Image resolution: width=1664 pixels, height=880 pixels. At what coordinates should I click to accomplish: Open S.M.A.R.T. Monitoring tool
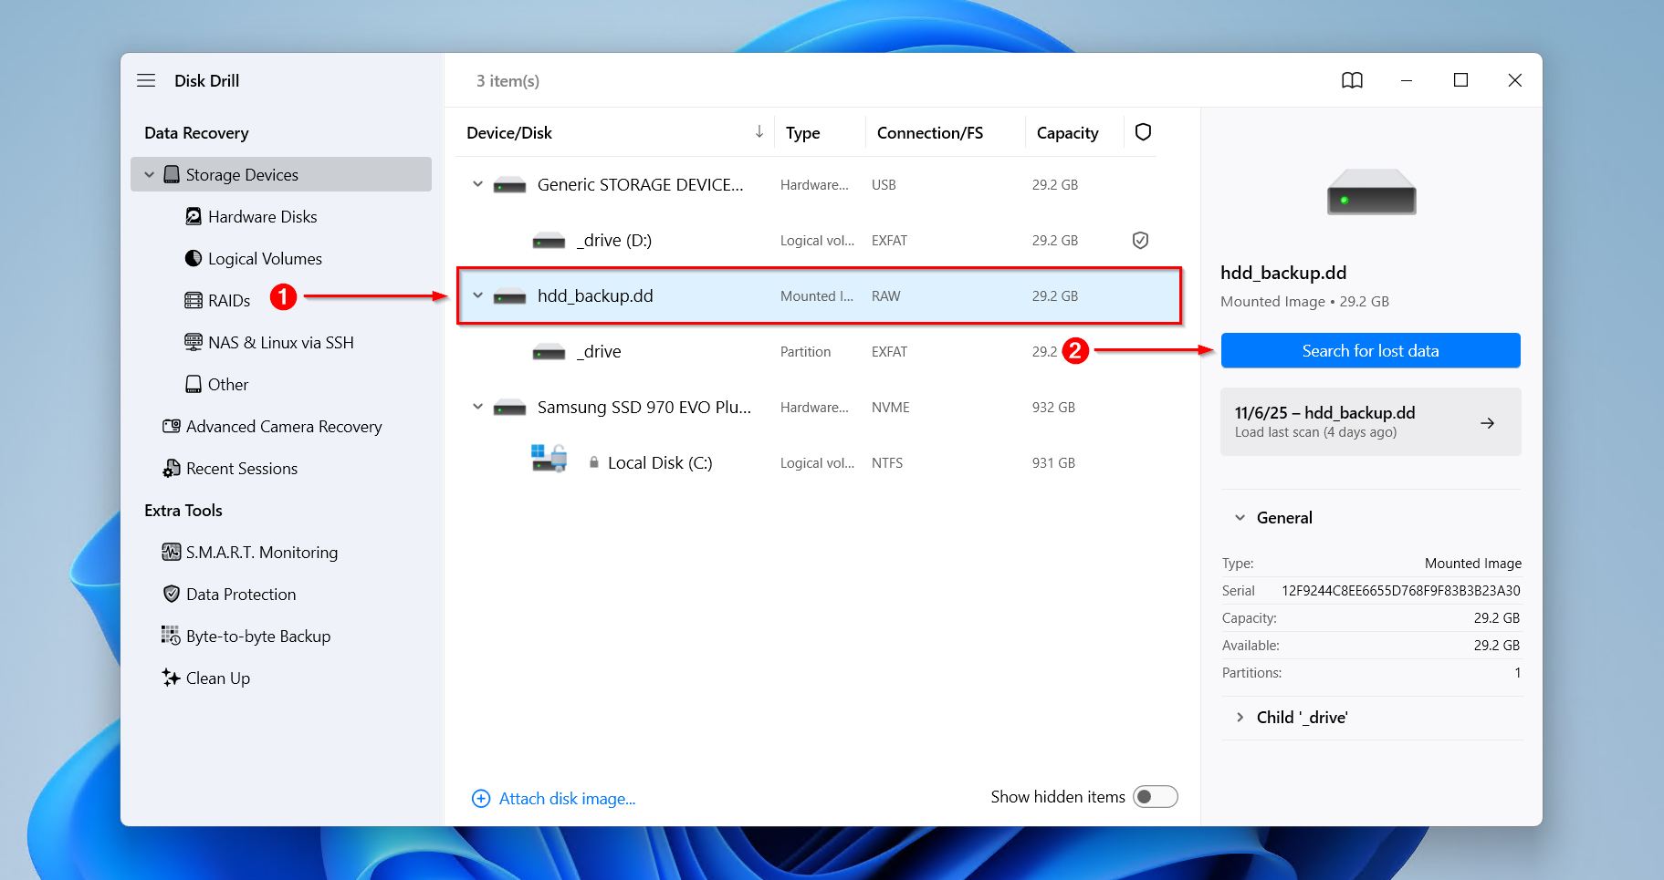pos(261,552)
